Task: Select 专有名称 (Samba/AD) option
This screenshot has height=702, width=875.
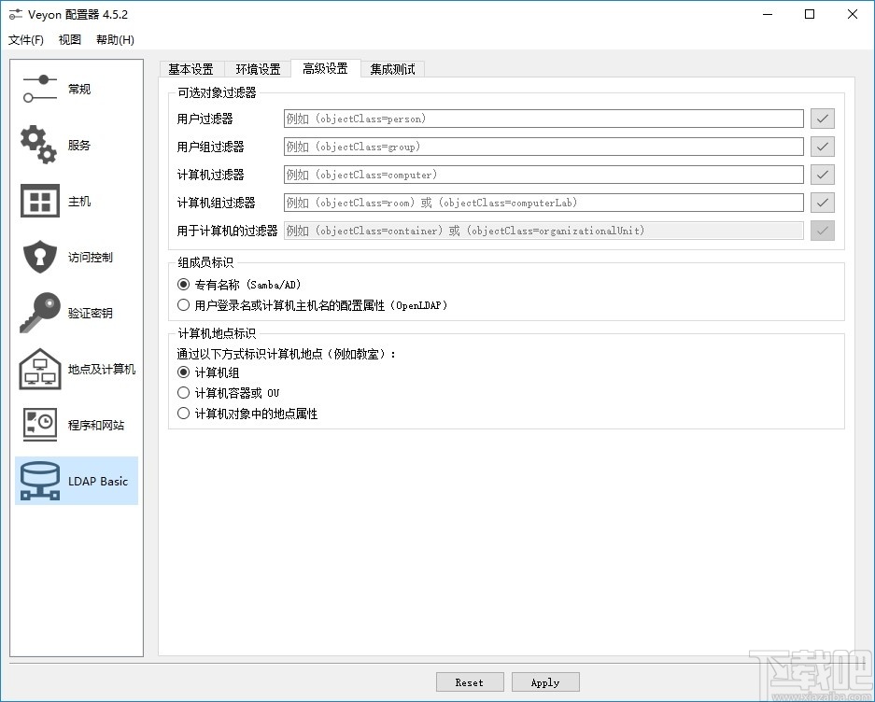Action: tap(183, 285)
